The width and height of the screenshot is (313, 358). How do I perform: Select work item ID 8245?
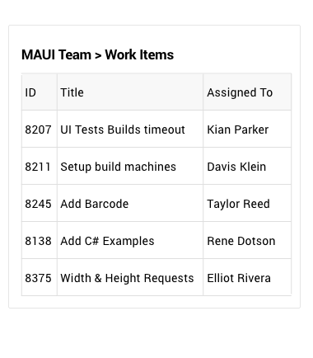click(x=38, y=204)
